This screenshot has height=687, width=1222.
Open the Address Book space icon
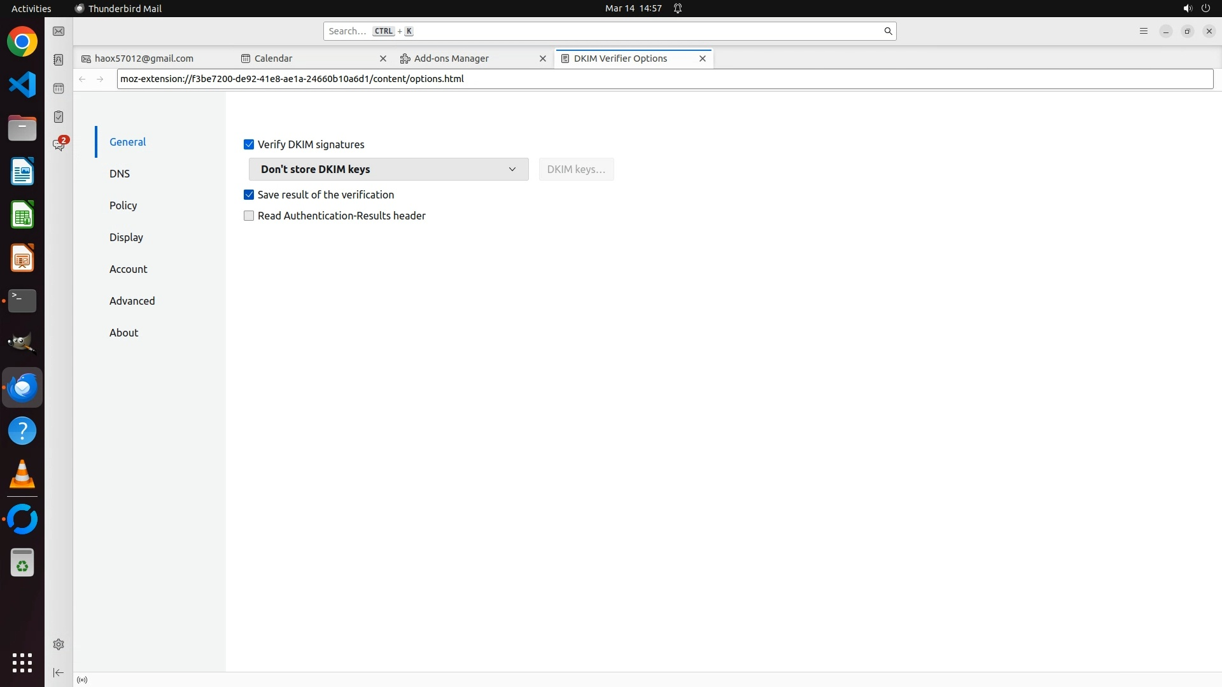[x=59, y=60]
